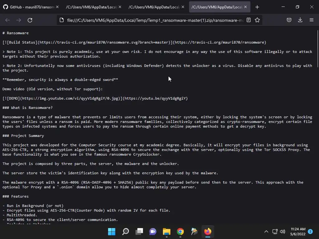Click the '- Multithreaded.' line
Viewport: 319px width, 239px height.
coord(20,215)
